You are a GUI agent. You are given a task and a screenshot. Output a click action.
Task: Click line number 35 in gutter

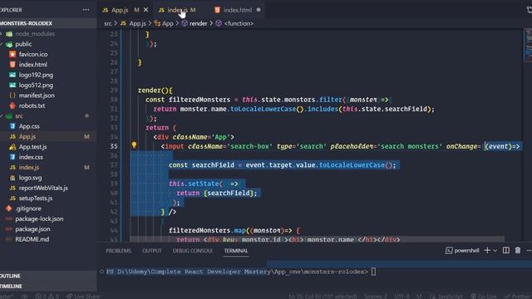click(114, 146)
